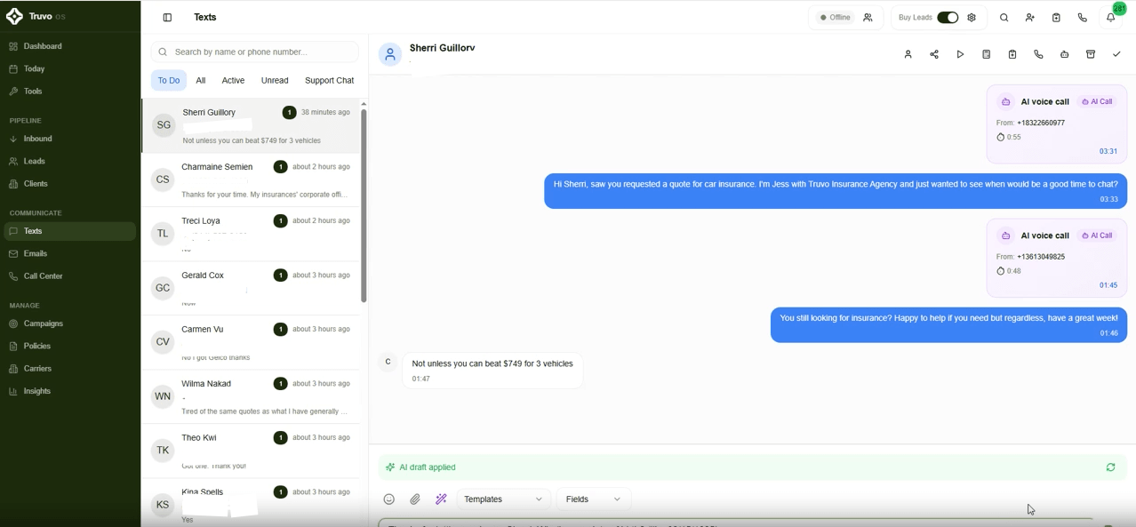
Task: Select the To Do filter tab
Action: point(169,80)
